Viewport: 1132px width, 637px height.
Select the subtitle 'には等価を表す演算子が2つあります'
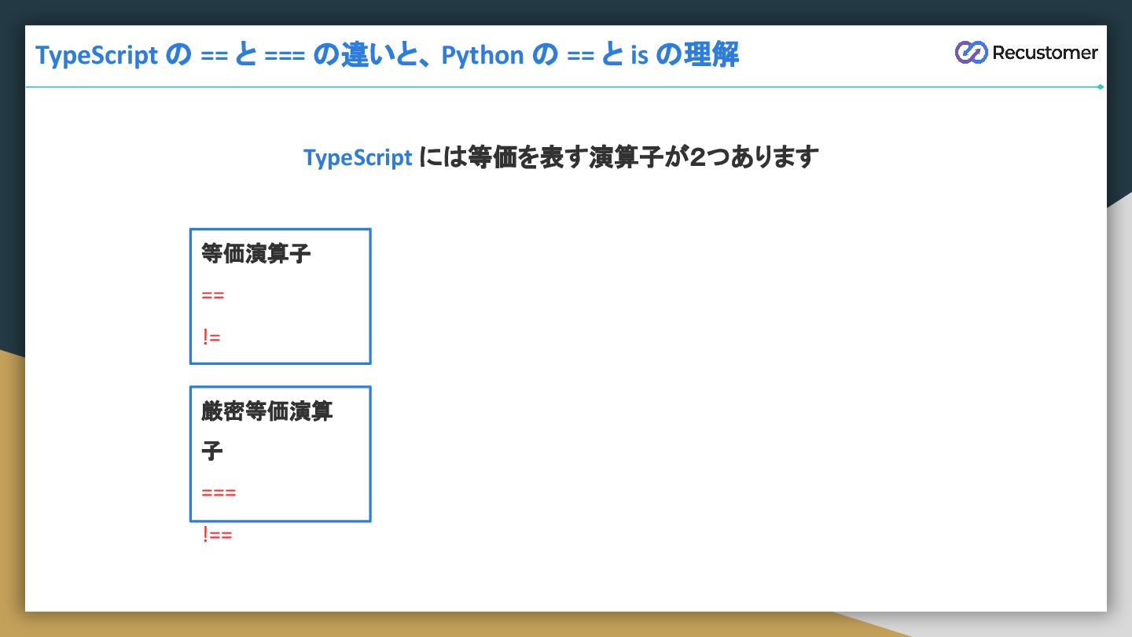(619, 156)
